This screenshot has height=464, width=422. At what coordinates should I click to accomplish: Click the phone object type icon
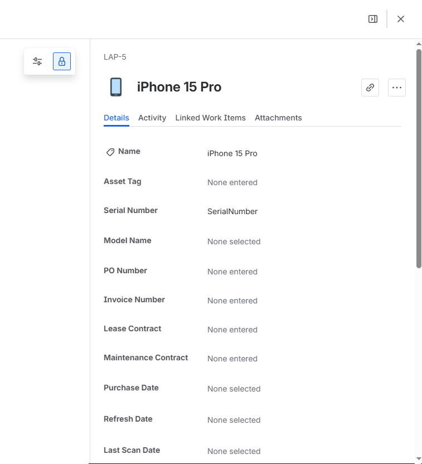coord(116,87)
